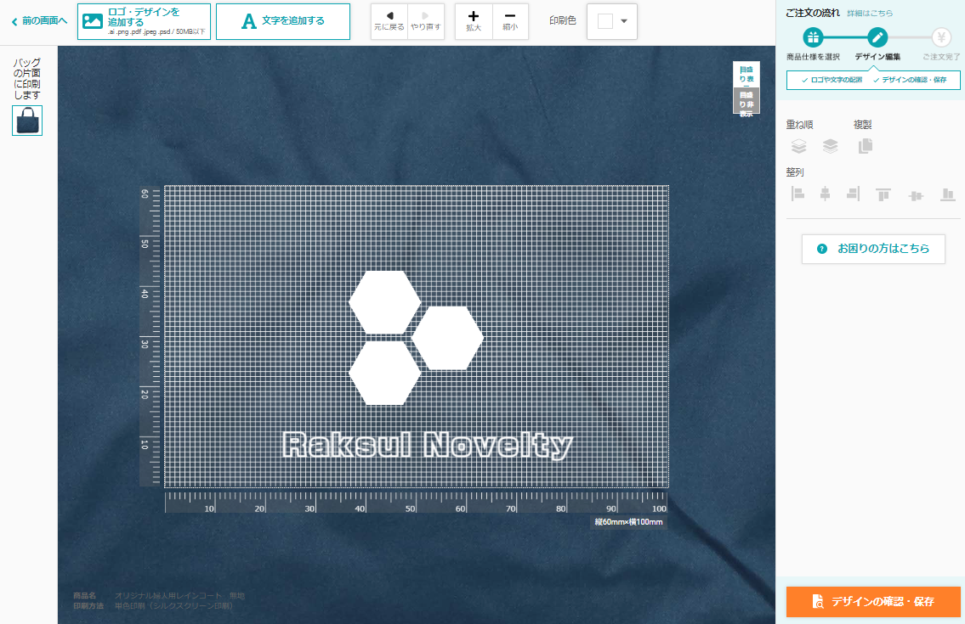Select the Raksul Novelty text on canvas

(427, 445)
